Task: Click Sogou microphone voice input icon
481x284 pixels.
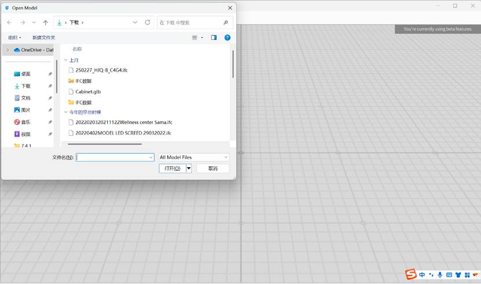Action: [x=440, y=275]
